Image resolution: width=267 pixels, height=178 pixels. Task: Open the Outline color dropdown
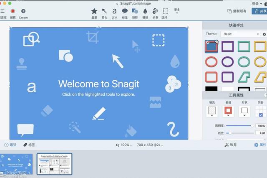pos(228,111)
